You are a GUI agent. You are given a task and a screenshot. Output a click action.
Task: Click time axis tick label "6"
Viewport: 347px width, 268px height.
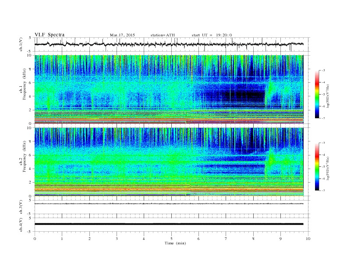(199, 239)
